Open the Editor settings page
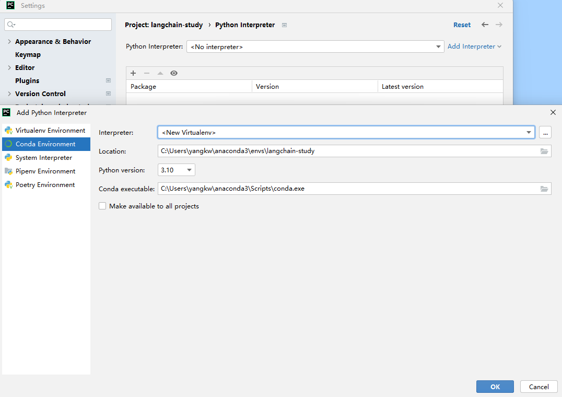The width and height of the screenshot is (562, 397). tap(25, 68)
